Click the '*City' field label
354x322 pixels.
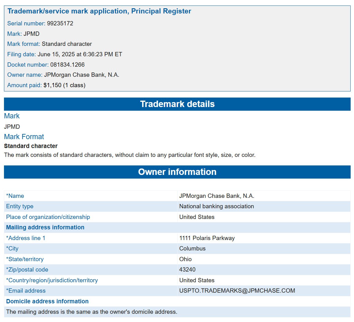(x=12, y=249)
